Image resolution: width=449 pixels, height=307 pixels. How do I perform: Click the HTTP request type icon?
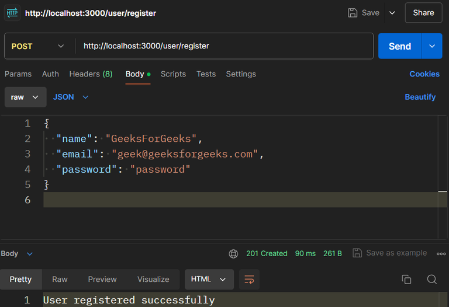(x=12, y=13)
